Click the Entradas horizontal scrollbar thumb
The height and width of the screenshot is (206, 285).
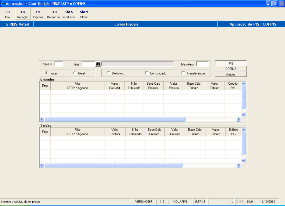115,119
